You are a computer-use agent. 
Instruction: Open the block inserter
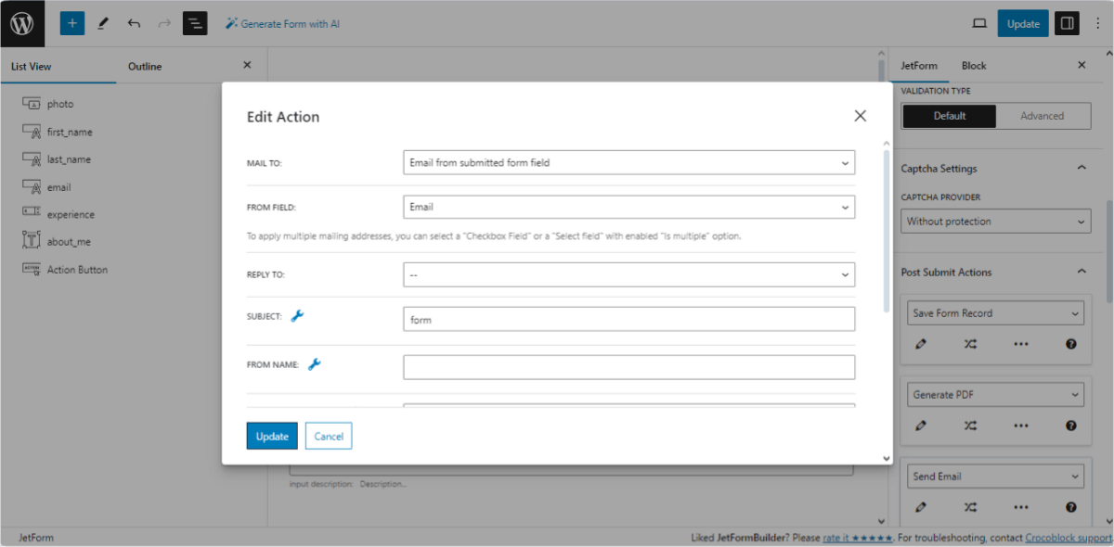[71, 22]
